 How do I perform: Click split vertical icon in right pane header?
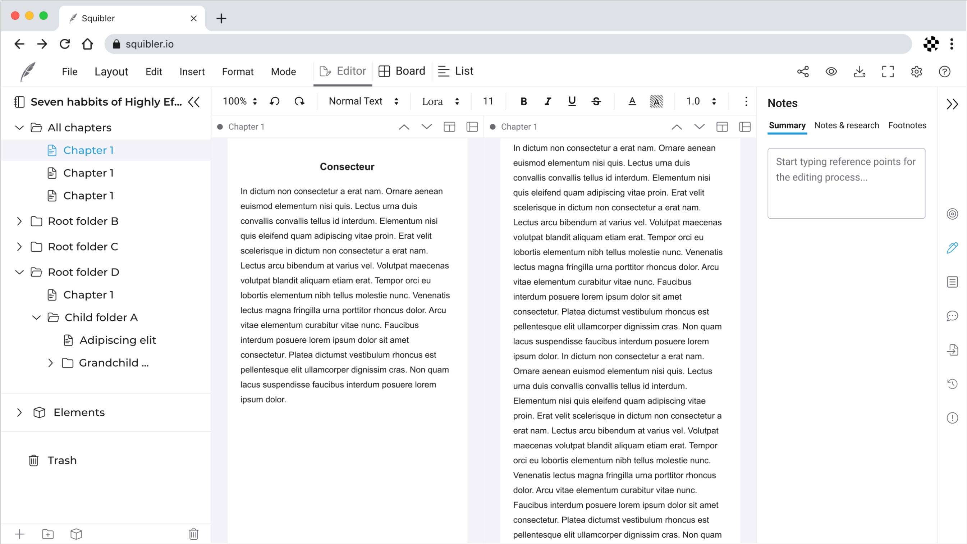click(722, 127)
